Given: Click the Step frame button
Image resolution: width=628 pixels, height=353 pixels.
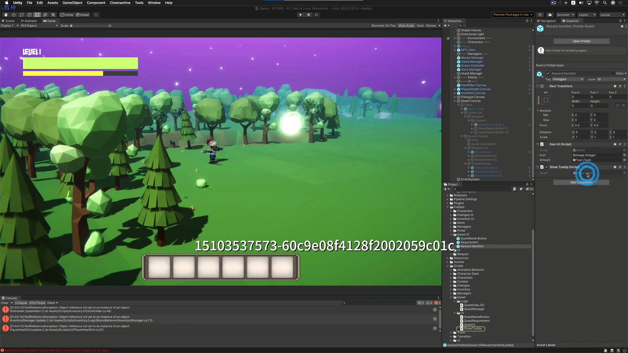Looking at the screenshot, I should pyautogui.click(x=316, y=15).
